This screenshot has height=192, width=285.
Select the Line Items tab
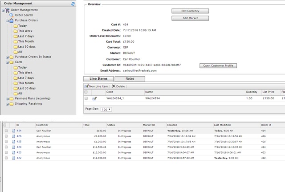pyautogui.click(x=98, y=78)
